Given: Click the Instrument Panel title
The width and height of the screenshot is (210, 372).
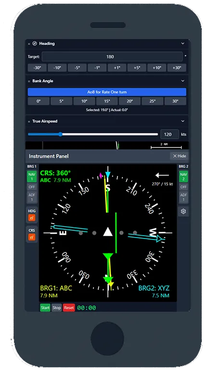Looking at the screenshot, I should tap(49, 156).
